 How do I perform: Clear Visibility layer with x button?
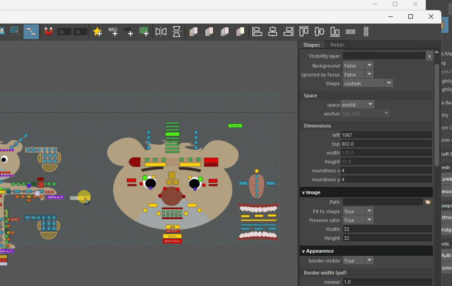[x=429, y=56]
